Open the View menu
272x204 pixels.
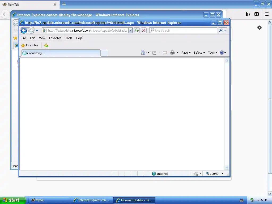coord(42,38)
